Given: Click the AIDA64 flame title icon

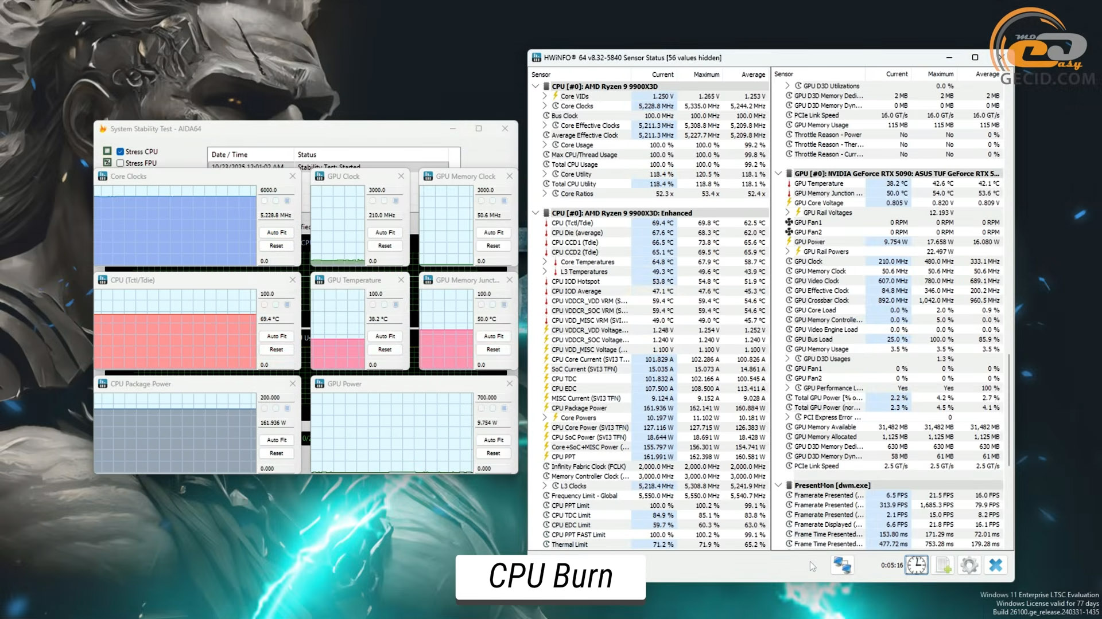Looking at the screenshot, I should click(103, 129).
